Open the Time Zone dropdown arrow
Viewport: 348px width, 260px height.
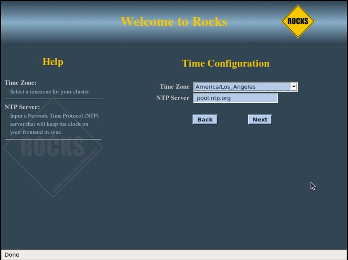point(294,87)
